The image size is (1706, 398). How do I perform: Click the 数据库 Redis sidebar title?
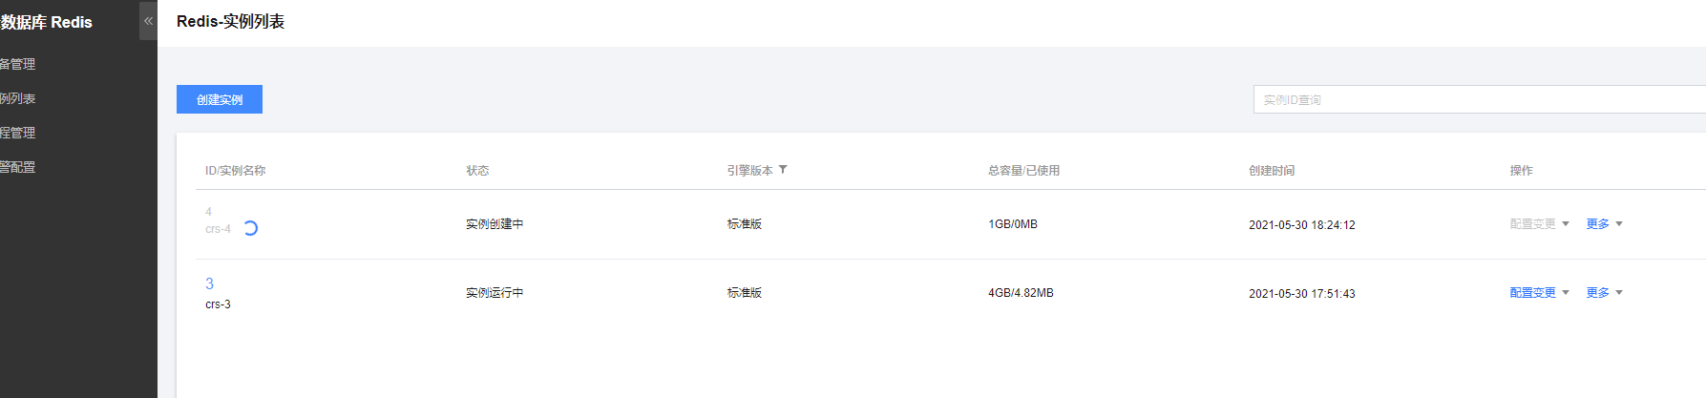(x=47, y=22)
